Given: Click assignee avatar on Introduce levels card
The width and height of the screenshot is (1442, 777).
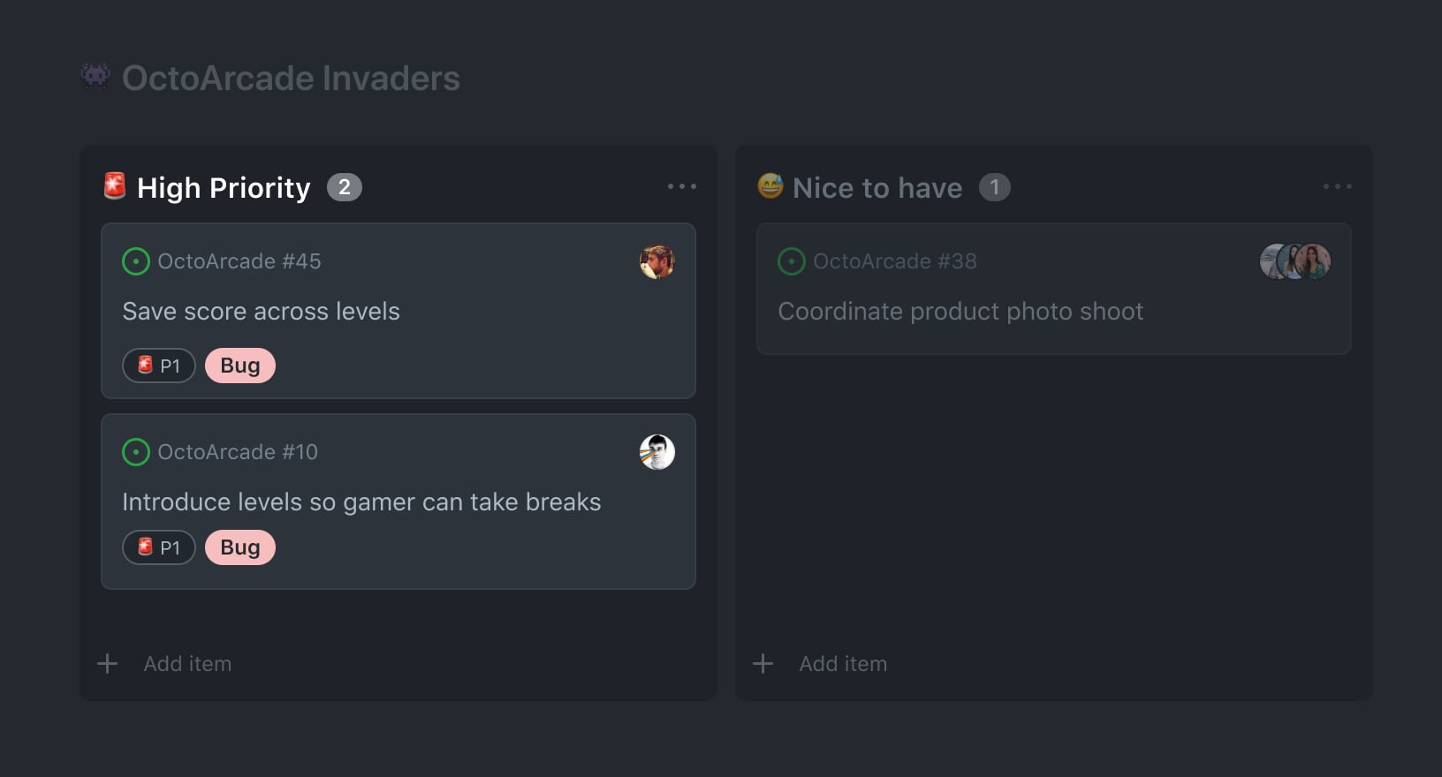Looking at the screenshot, I should coord(656,452).
